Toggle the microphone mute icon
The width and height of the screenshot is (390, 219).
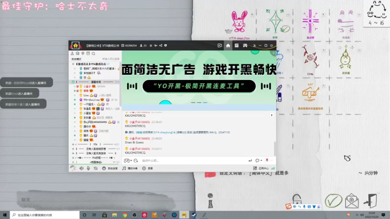(x=88, y=168)
